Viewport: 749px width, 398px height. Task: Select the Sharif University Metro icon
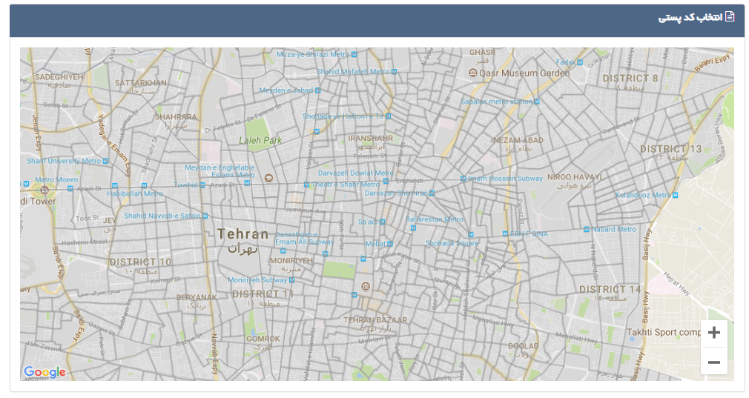105,162
